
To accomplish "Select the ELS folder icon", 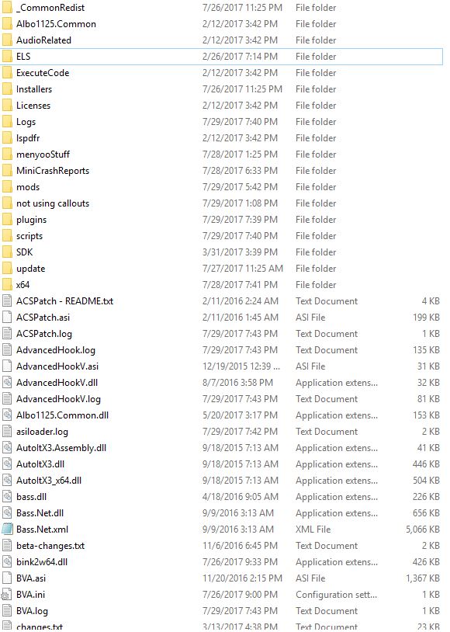I will 7,57.
